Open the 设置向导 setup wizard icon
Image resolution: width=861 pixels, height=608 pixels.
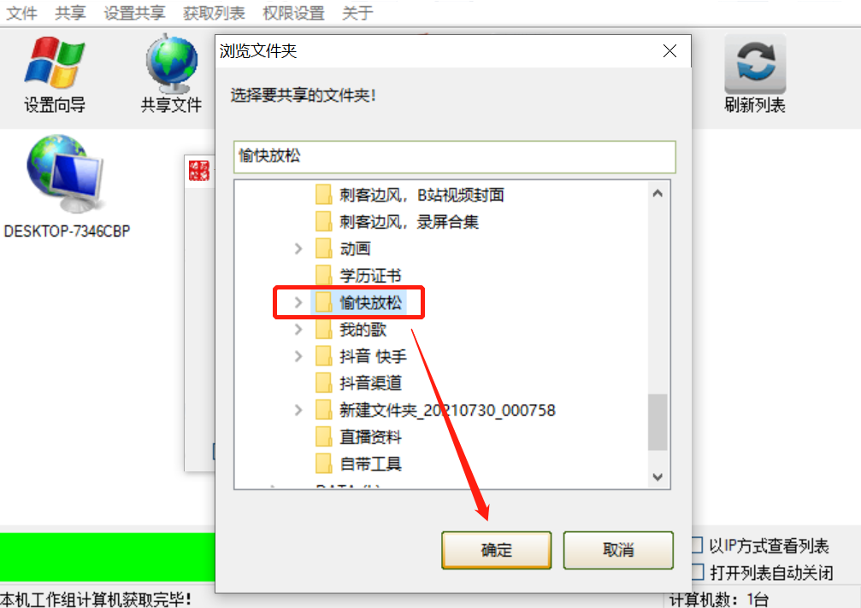coord(55,63)
